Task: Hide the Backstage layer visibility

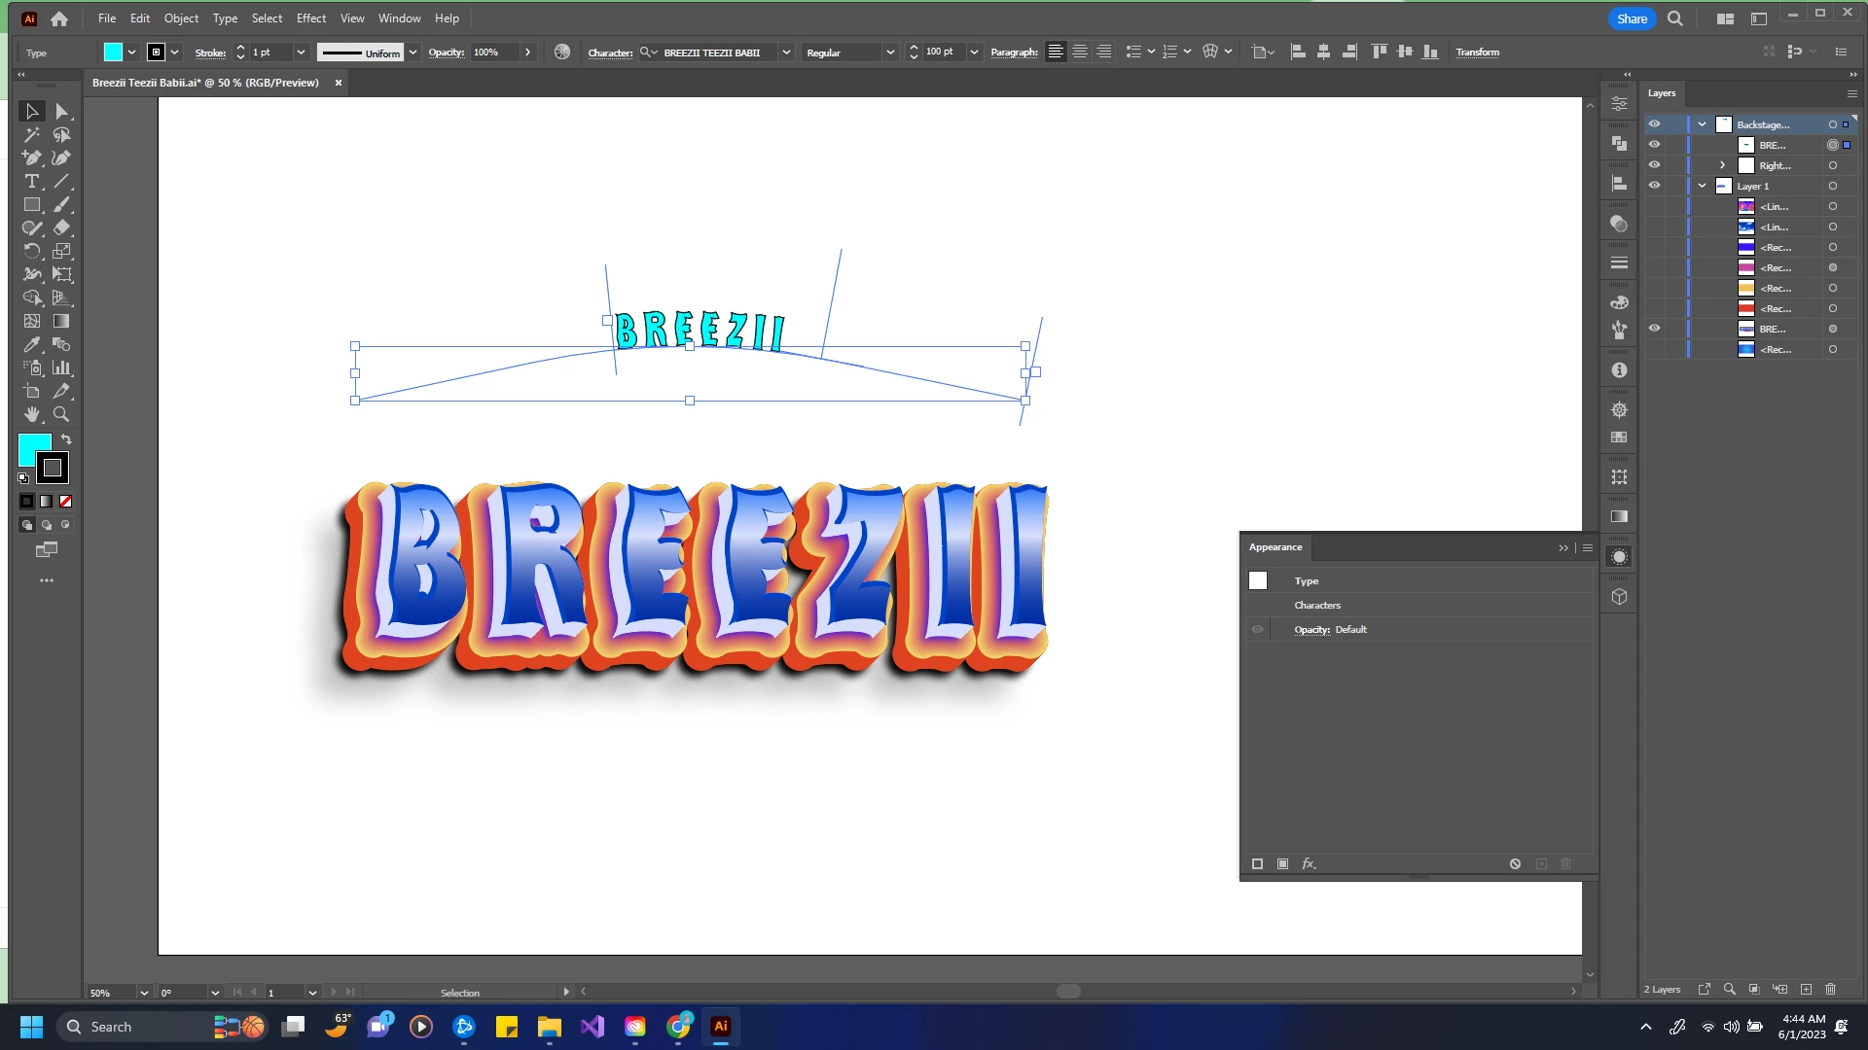Action: pos(1654,124)
